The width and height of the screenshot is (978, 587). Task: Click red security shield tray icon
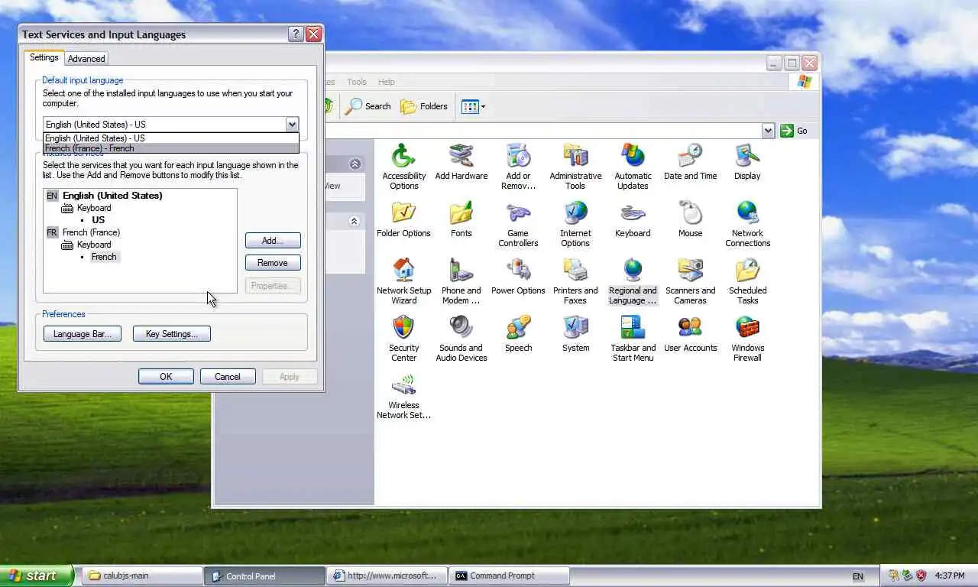[921, 576]
